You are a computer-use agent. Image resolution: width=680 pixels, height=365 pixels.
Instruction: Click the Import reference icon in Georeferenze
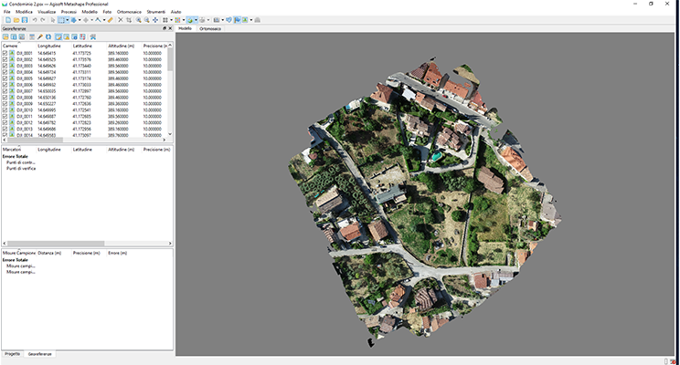tap(5, 37)
